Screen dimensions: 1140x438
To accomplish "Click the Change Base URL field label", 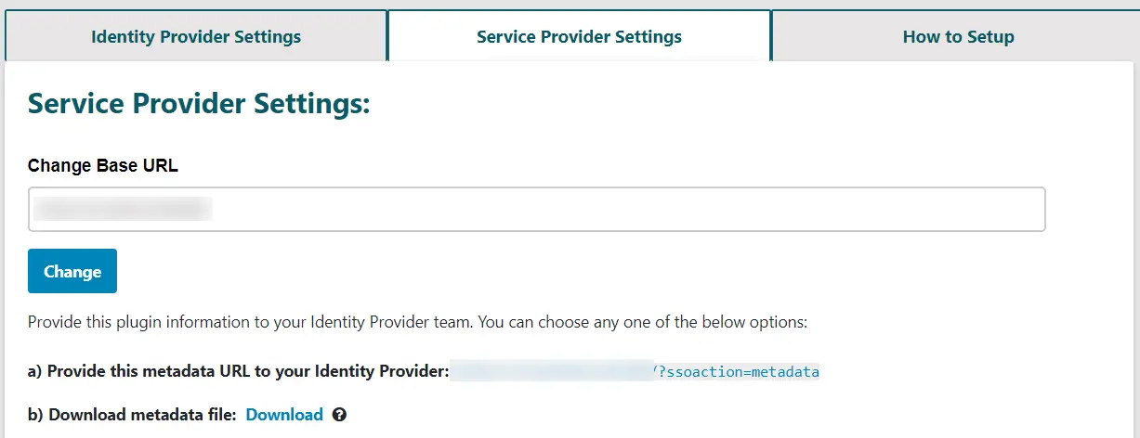I will click(x=103, y=166).
